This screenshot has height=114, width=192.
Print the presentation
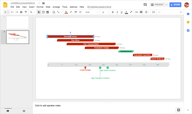click(x=21, y=12)
